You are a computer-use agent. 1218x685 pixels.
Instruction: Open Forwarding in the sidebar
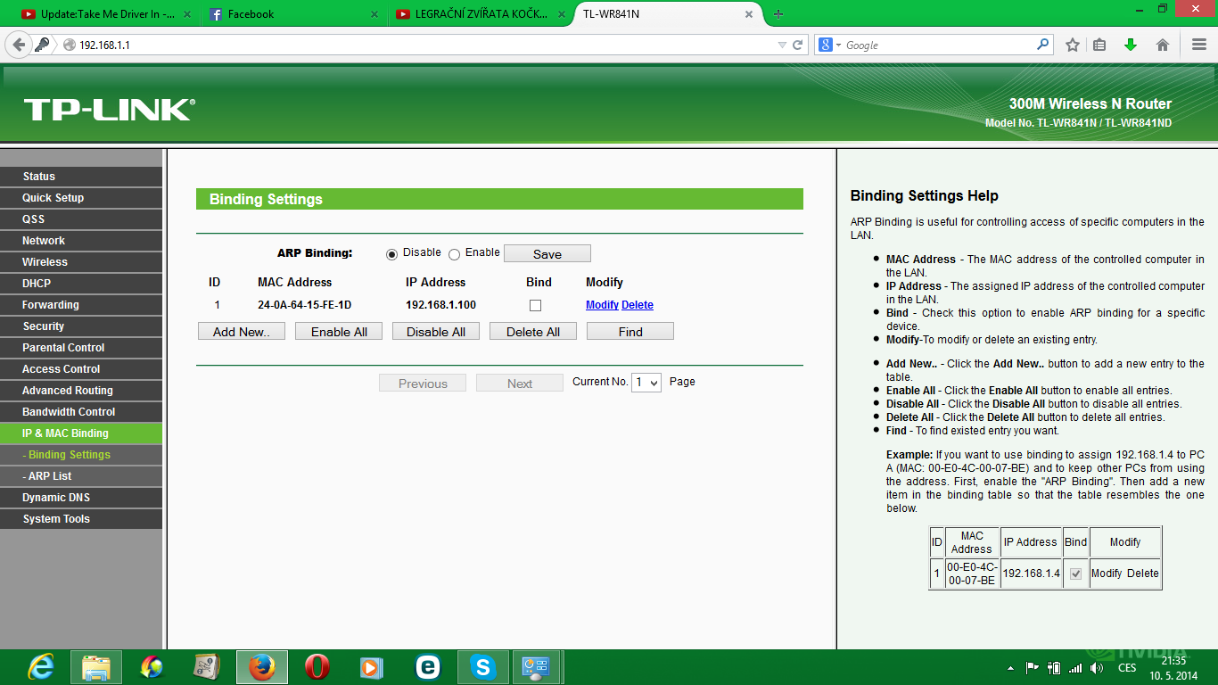[x=81, y=305]
